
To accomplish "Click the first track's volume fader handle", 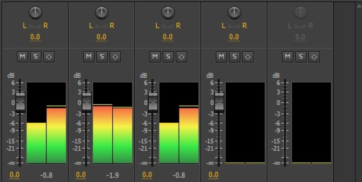I will [x=20, y=102].
